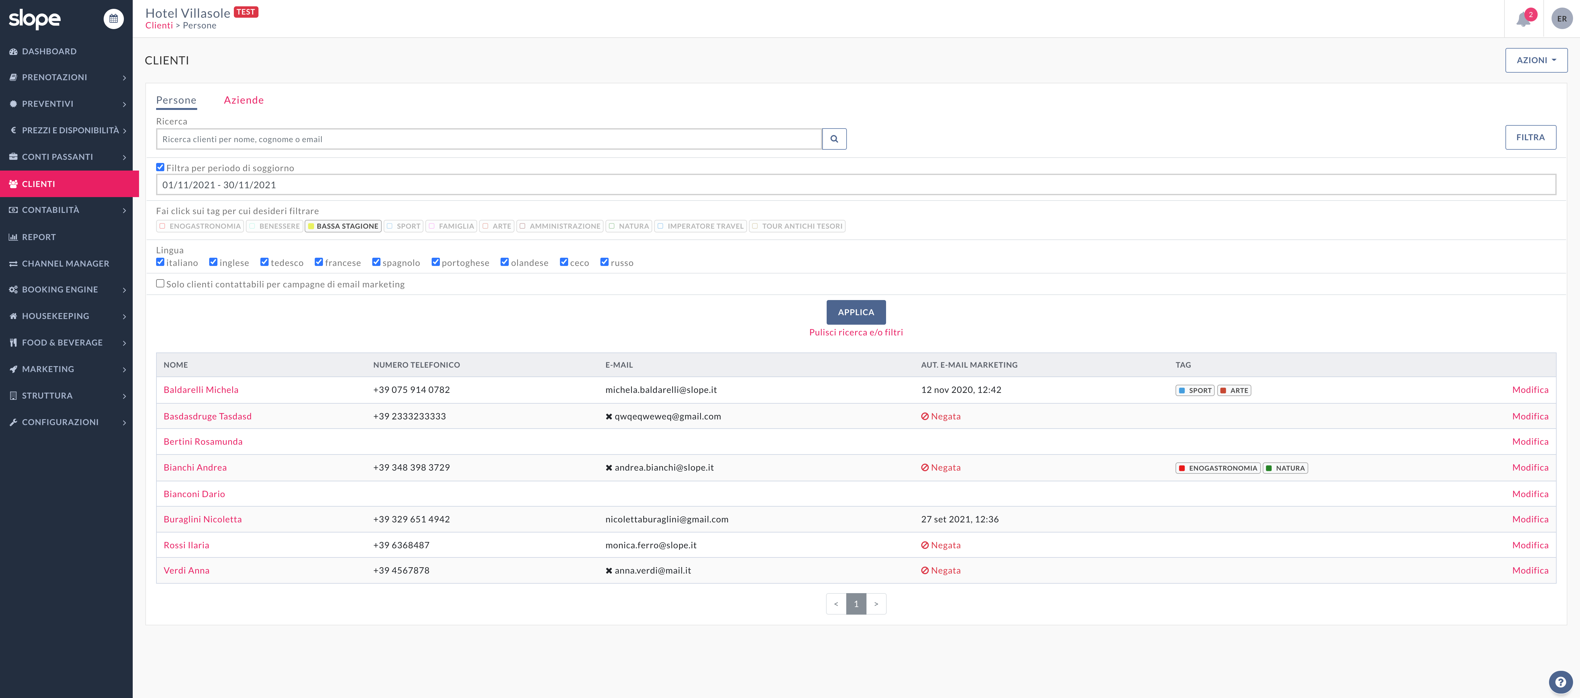Click the notification bell icon
The width and height of the screenshot is (1580, 698).
tap(1524, 19)
